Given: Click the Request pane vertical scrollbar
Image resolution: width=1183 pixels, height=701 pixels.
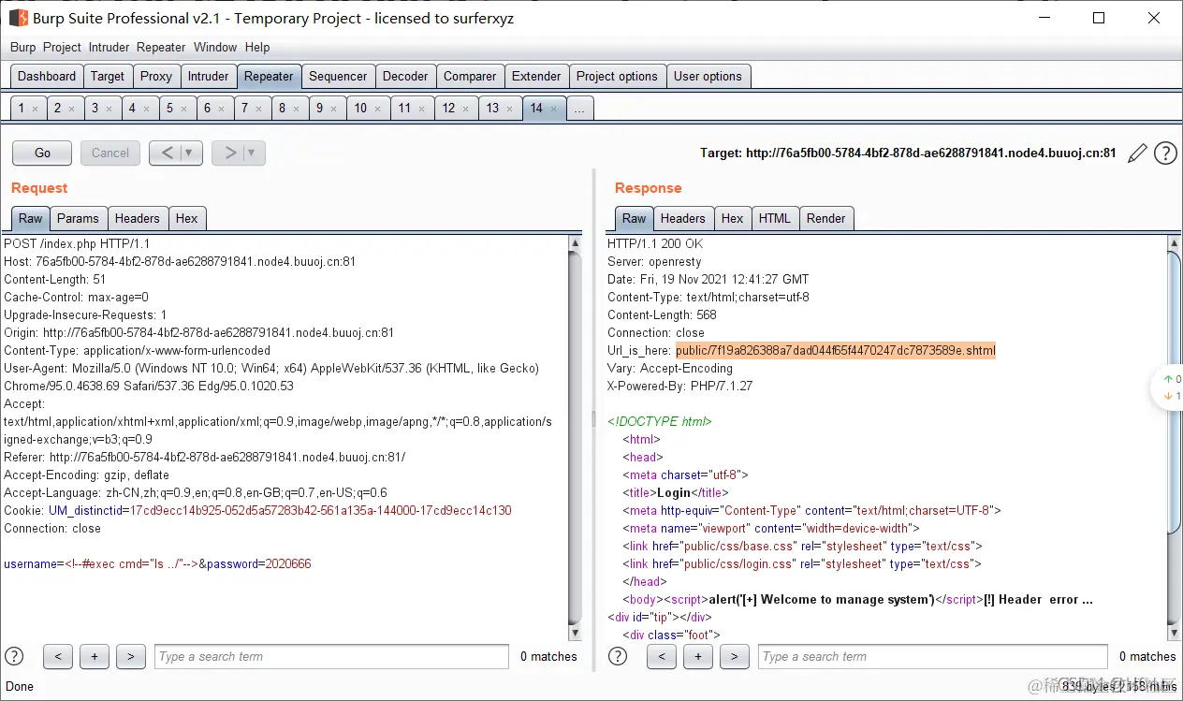Looking at the screenshot, I should (x=576, y=437).
